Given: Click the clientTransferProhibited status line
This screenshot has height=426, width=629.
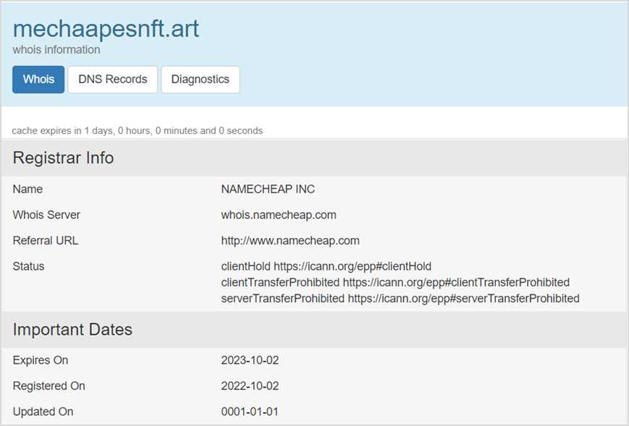Looking at the screenshot, I should (395, 282).
